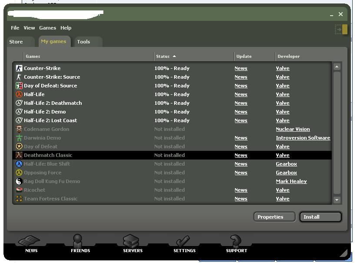Click the Deathmatch Classic icon
The image size is (357, 263).
pyautogui.click(x=19, y=155)
